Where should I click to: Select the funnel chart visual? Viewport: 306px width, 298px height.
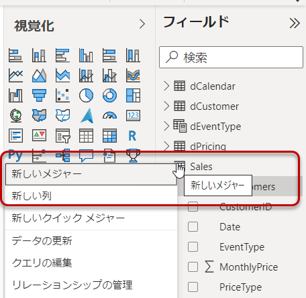[x=39, y=96]
